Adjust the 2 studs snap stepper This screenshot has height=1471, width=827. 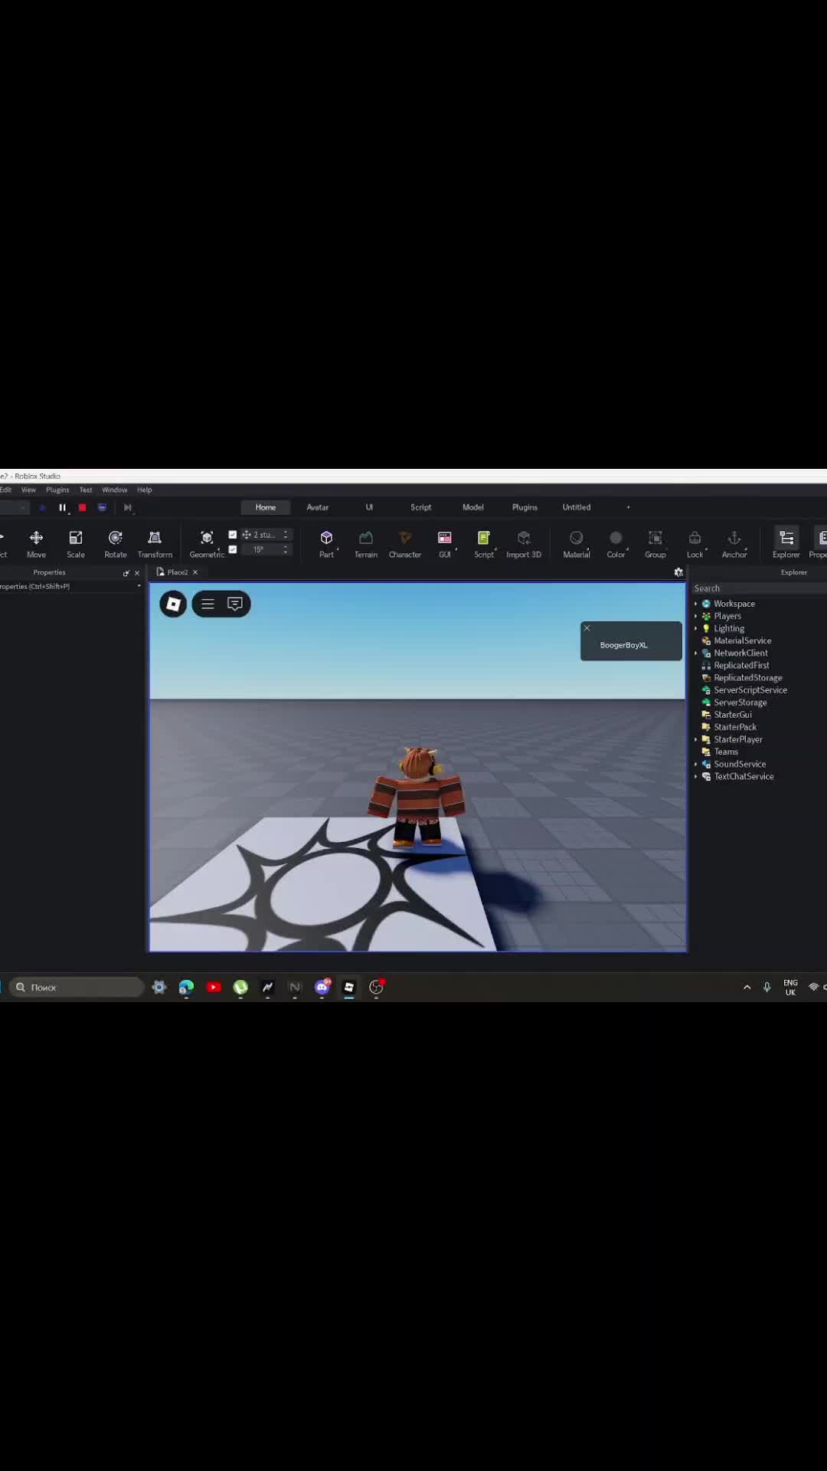(x=286, y=535)
